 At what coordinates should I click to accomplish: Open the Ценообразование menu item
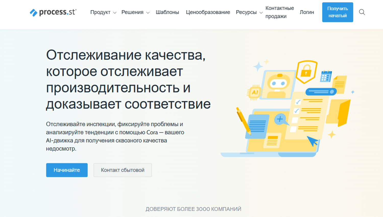208,12
